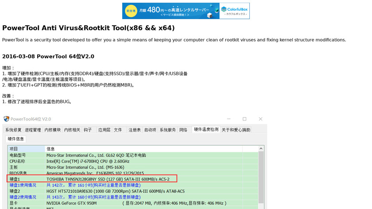The width and height of the screenshot is (372, 209).
Task: Open the 系统修复 tab
Action: point(13,130)
